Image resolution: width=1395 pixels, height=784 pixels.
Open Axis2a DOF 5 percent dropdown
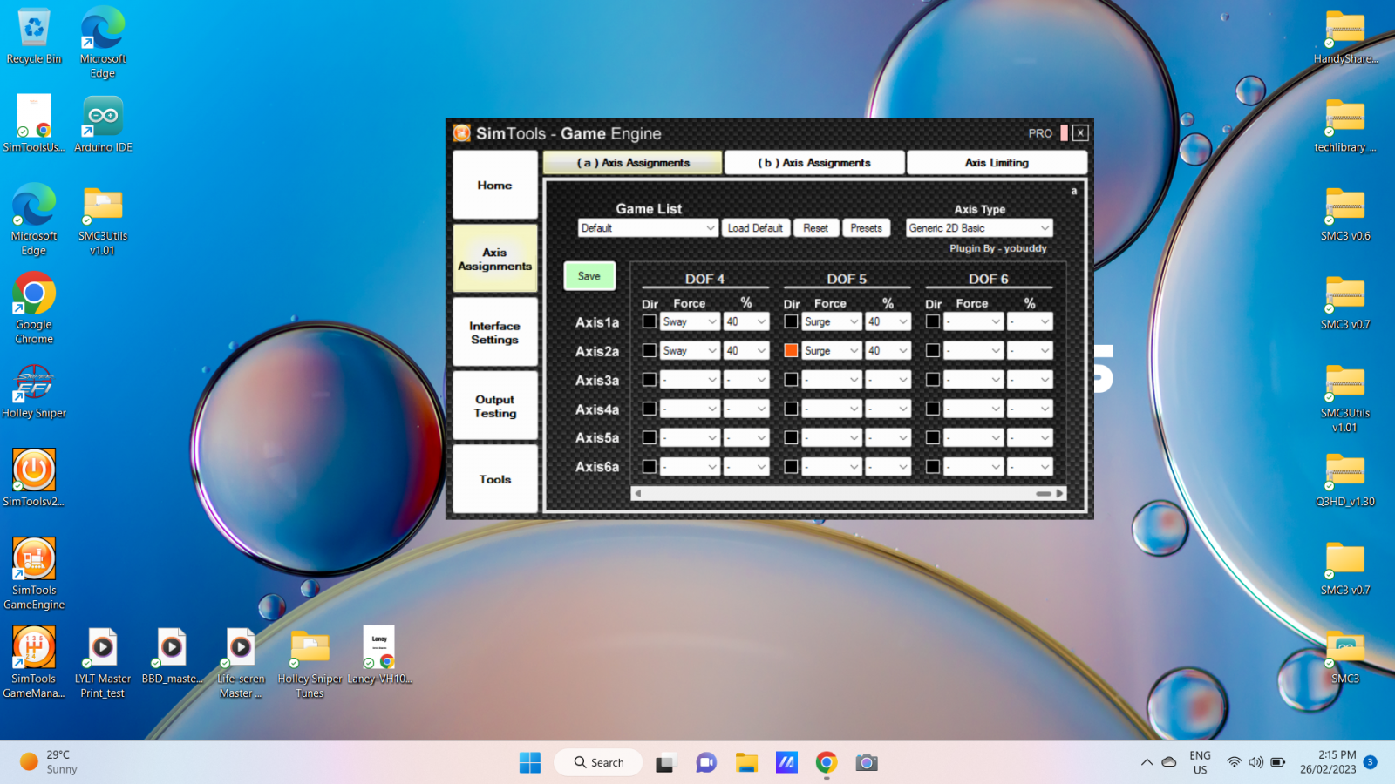coord(888,350)
